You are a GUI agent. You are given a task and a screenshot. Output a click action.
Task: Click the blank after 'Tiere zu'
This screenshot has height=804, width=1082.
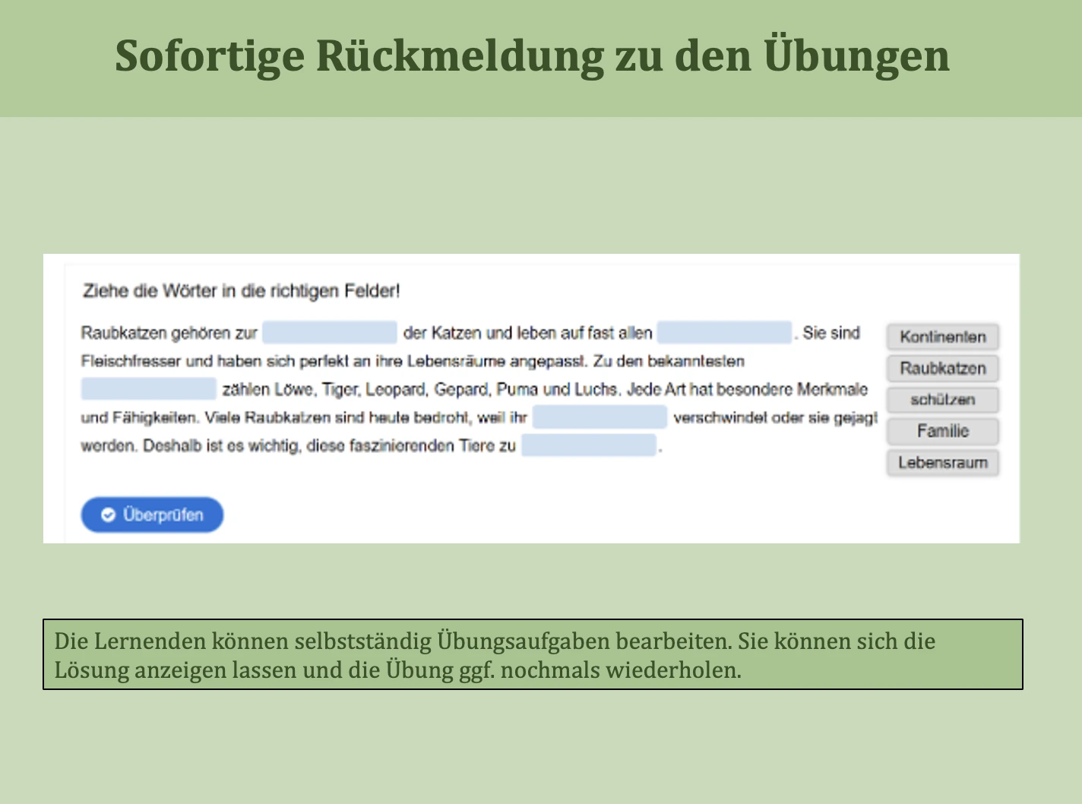[x=588, y=445]
